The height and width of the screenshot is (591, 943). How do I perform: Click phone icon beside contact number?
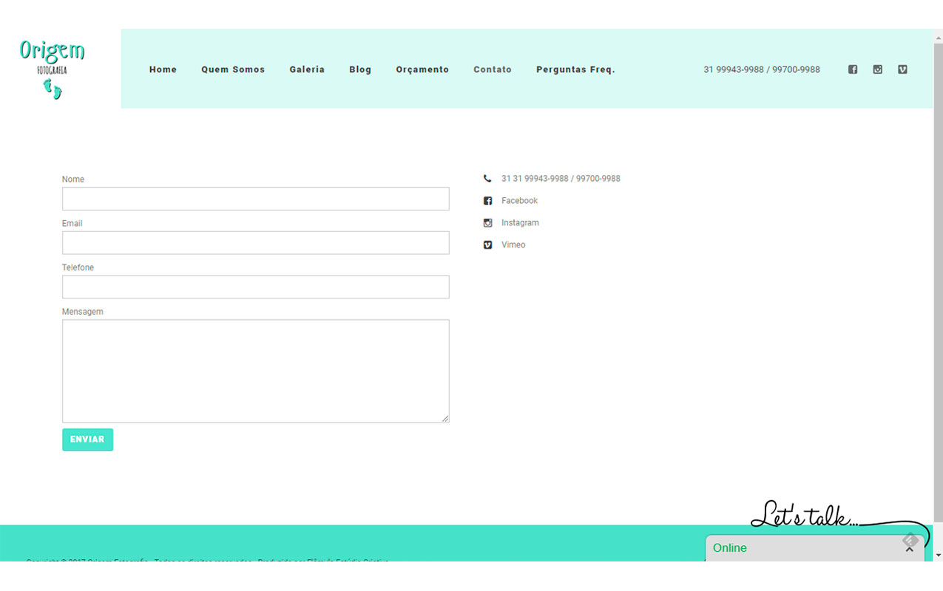[x=487, y=179]
